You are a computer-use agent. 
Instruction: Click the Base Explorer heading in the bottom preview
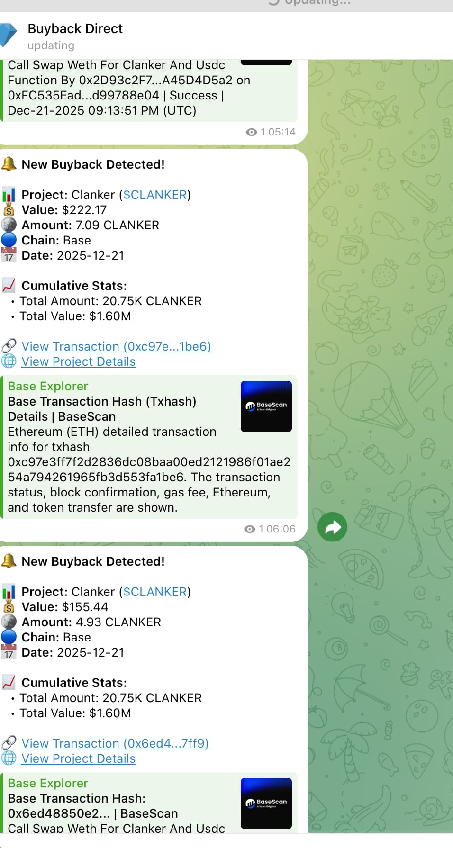tap(48, 783)
